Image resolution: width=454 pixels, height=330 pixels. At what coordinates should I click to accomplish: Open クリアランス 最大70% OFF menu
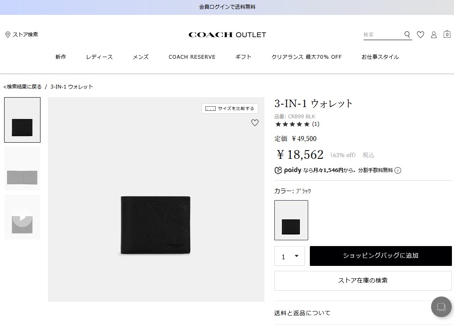click(x=307, y=57)
